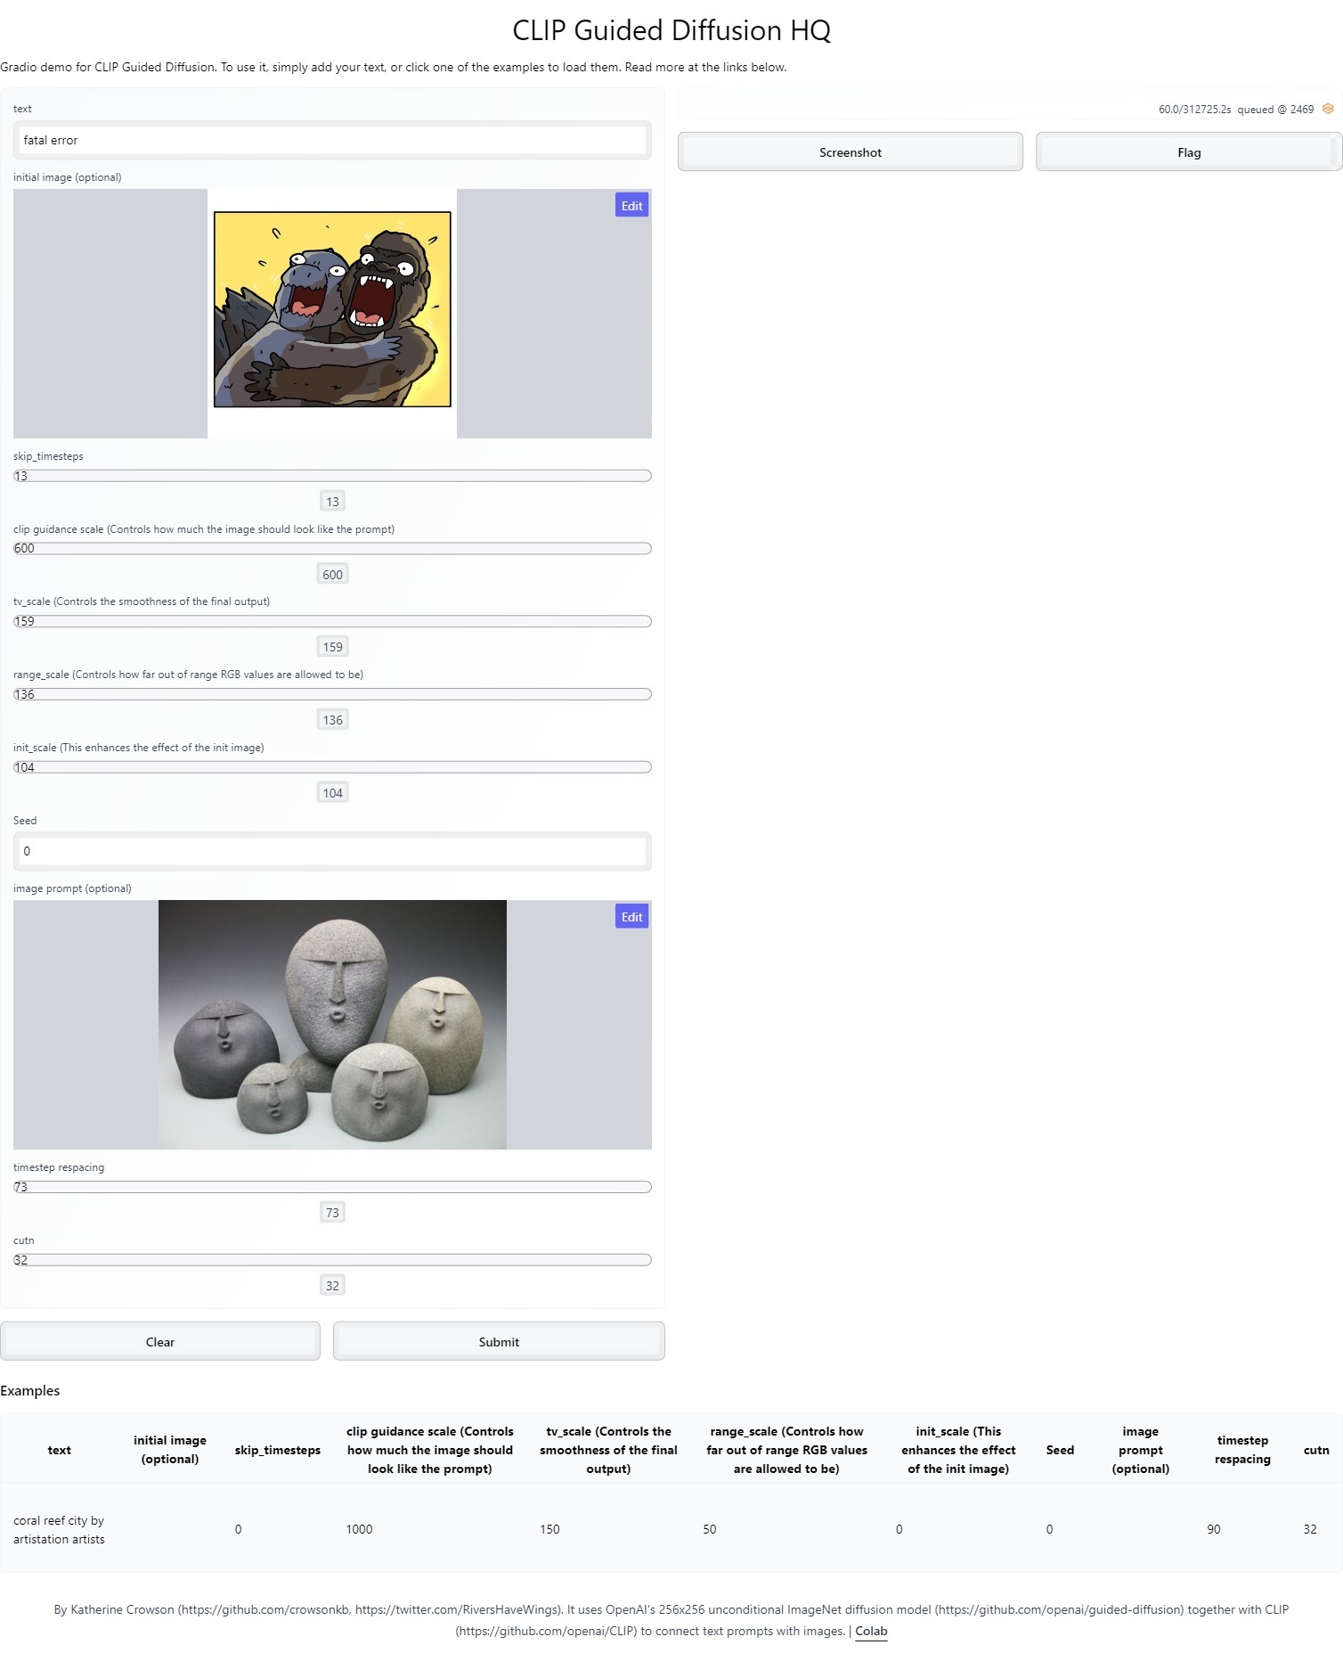This screenshot has height=1653, width=1343.
Task: Click the cutn value box 32
Action: click(332, 1286)
